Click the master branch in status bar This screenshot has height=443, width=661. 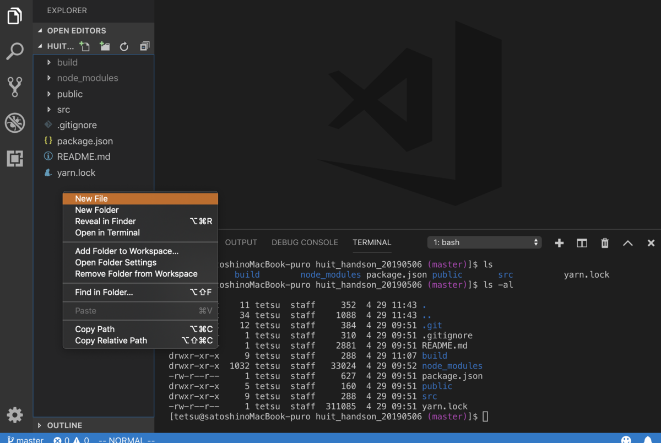pyautogui.click(x=25, y=440)
